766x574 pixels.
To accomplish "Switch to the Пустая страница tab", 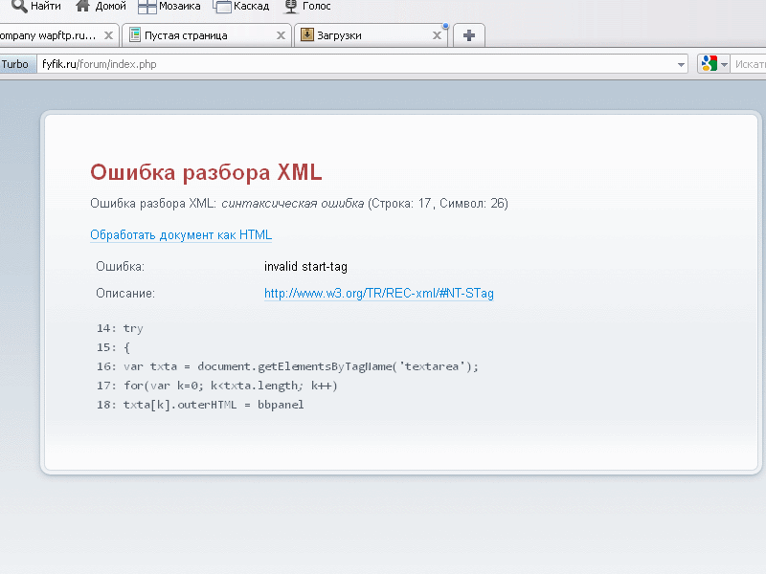I will (x=191, y=35).
